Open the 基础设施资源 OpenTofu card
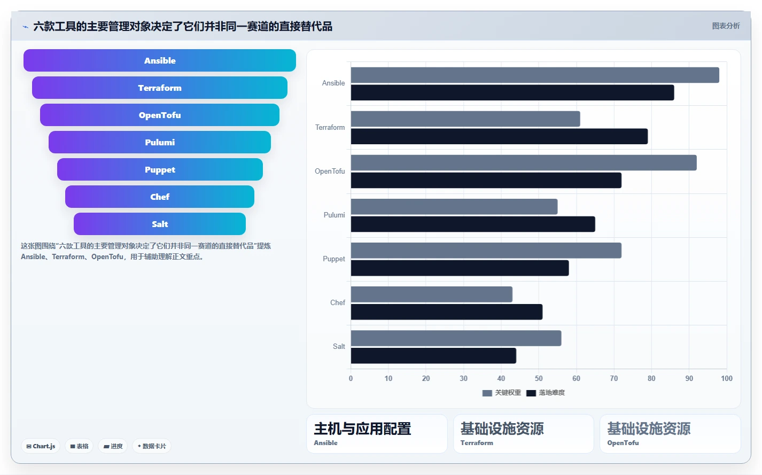The height and width of the screenshot is (475, 762). pyautogui.click(x=670, y=434)
